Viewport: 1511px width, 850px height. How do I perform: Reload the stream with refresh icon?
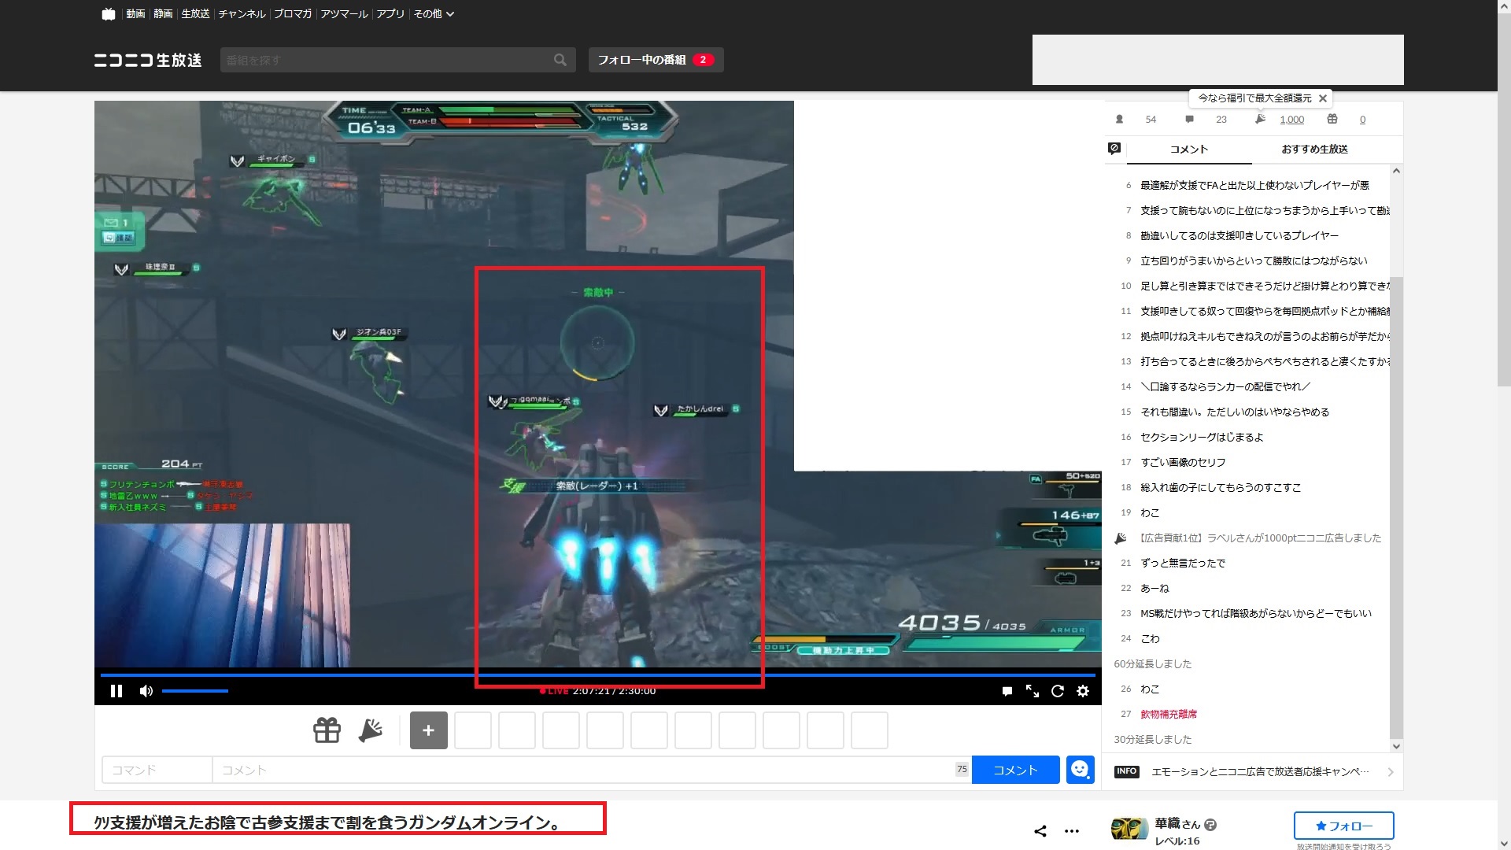1057,691
